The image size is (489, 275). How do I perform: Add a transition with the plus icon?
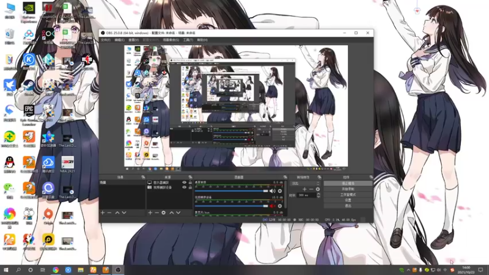click(x=304, y=189)
